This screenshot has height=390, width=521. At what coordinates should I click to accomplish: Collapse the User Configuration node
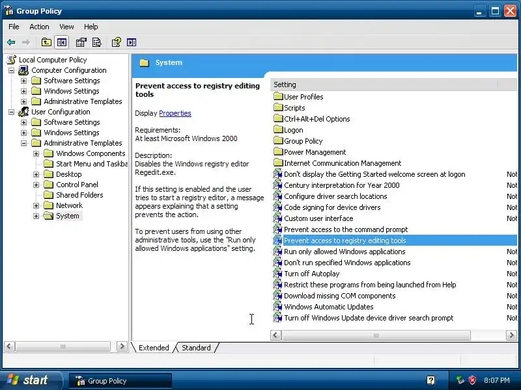point(11,112)
